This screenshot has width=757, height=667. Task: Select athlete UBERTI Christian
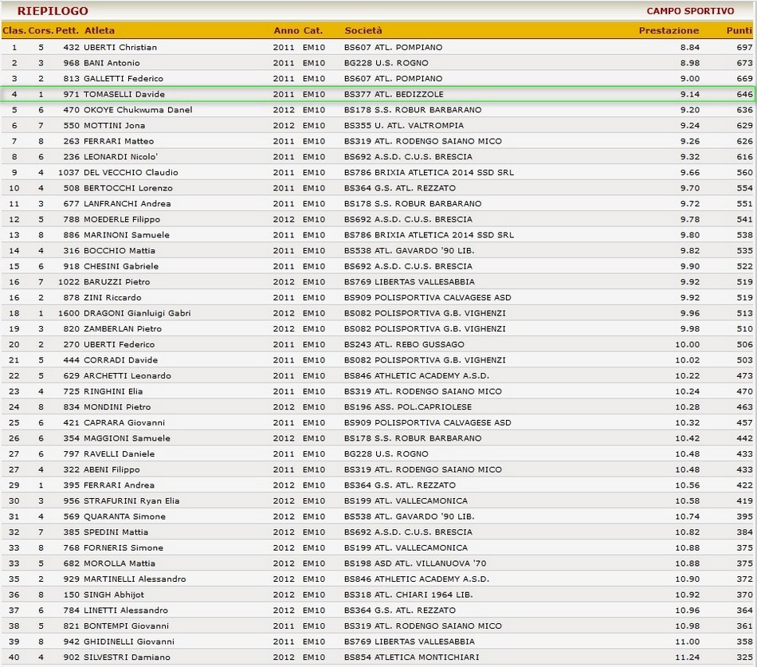pos(120,47)
